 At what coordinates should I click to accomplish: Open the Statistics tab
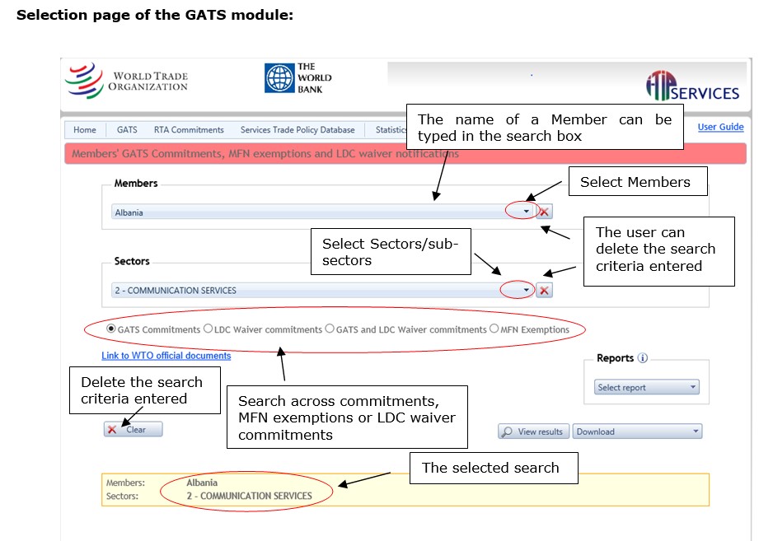click(x=390, y=129)
